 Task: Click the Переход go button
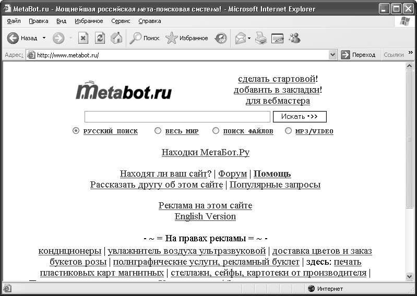(358, 55)
